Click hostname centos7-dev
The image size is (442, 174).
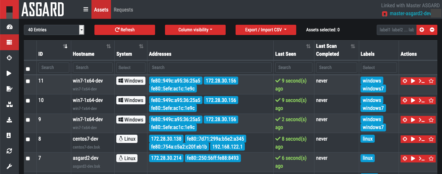pyautogui.click(x=85, y=139)
